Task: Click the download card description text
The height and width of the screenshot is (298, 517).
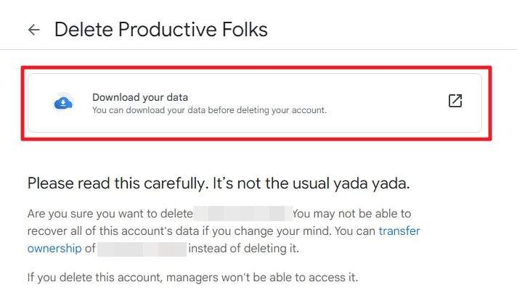Action: coord(209,110)
